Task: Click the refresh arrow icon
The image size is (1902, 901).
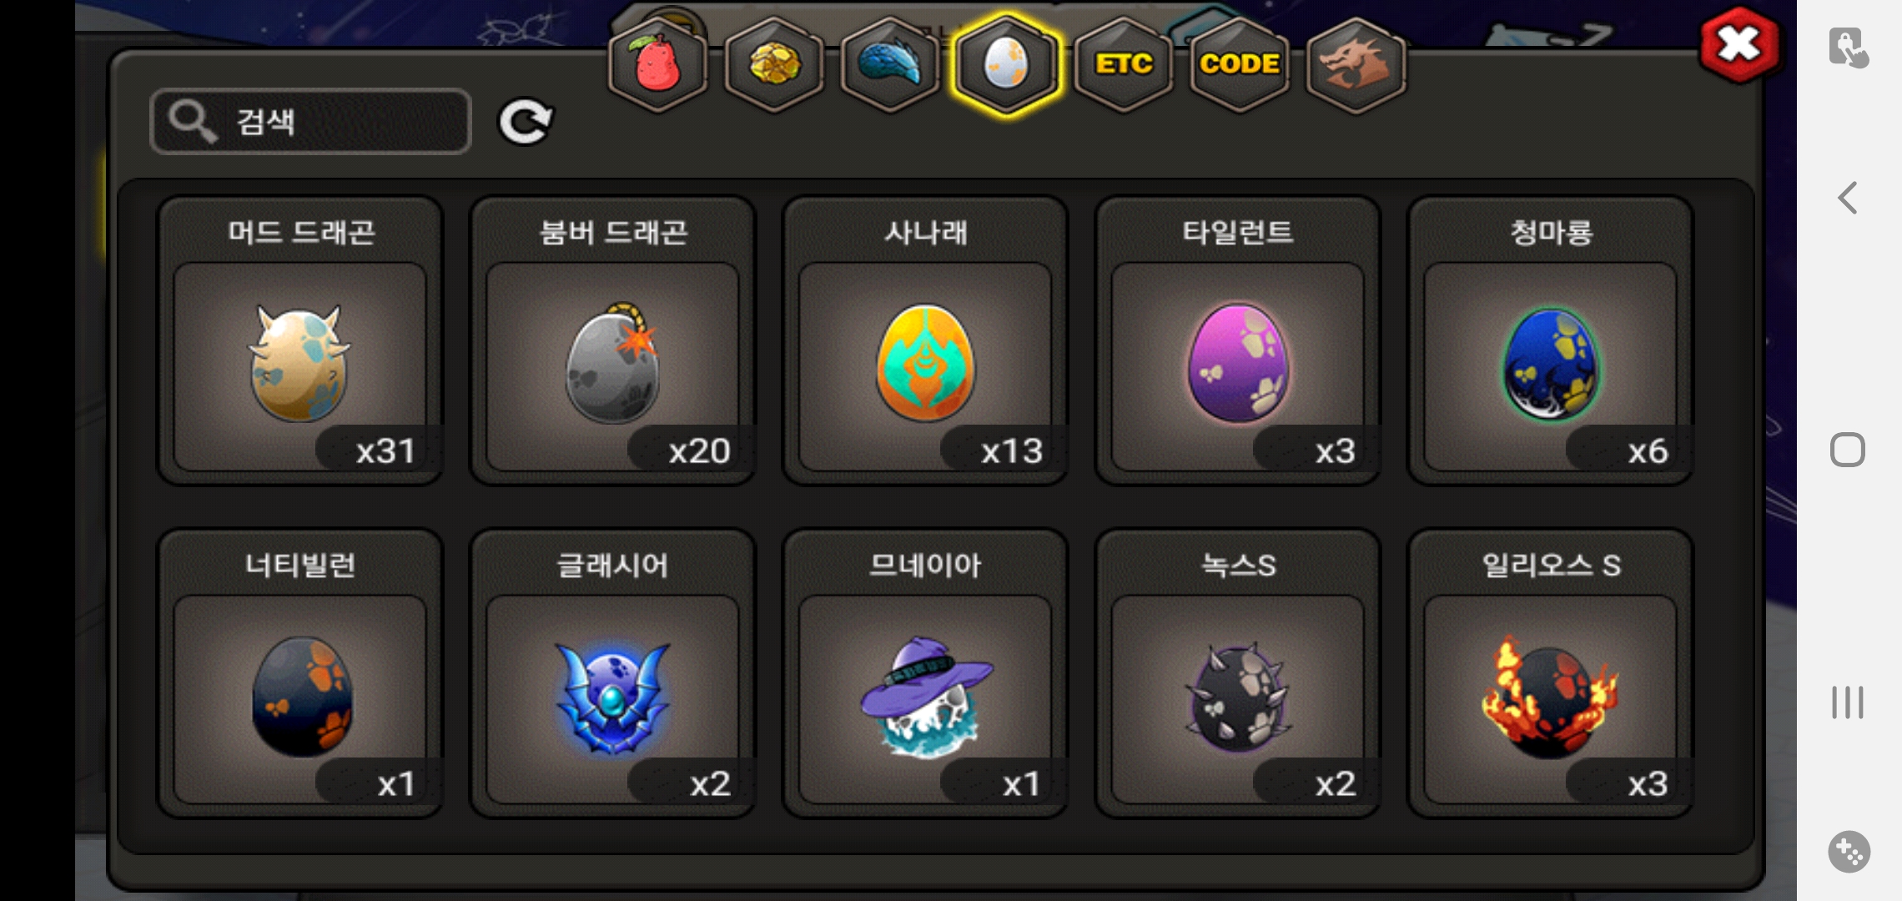Action: click(x=526, y=122)
